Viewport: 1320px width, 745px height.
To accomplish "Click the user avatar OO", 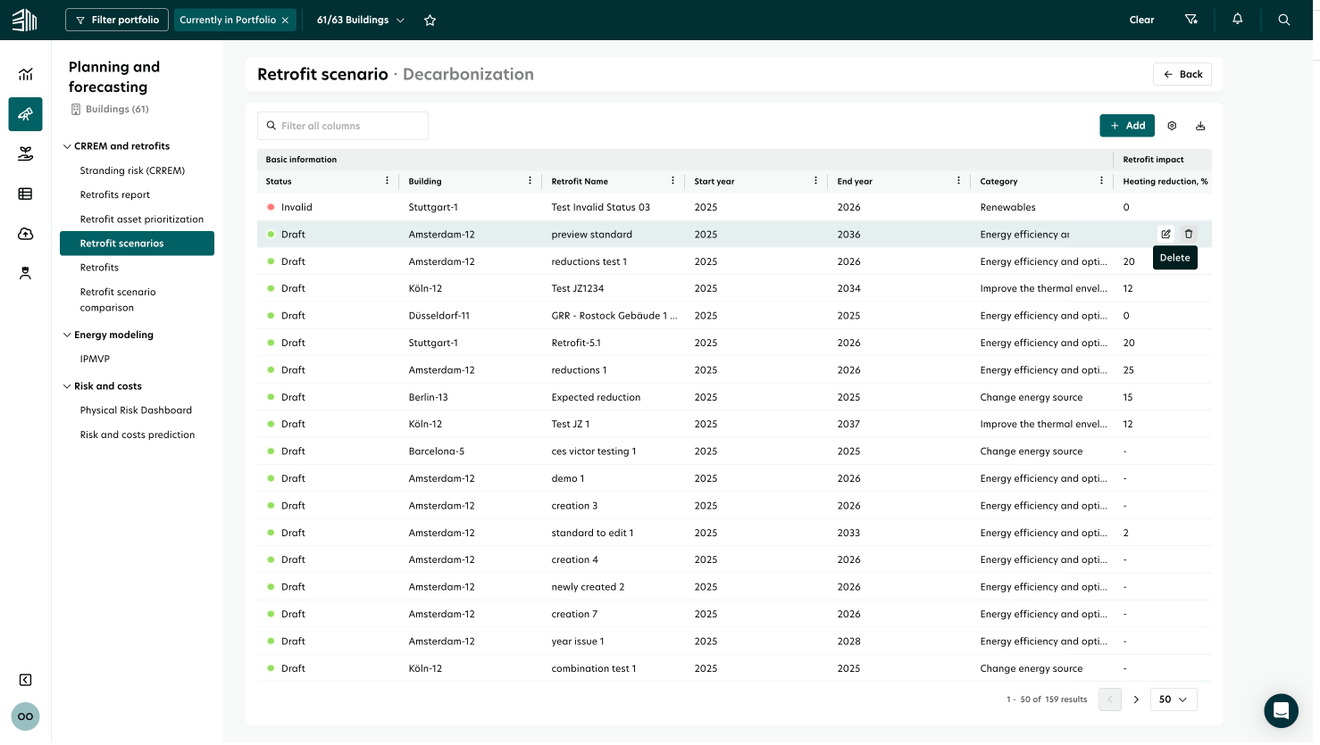I will tap(25, 716).
